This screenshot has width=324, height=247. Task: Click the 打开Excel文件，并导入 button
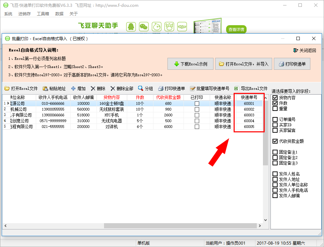[x=244, y=64]
